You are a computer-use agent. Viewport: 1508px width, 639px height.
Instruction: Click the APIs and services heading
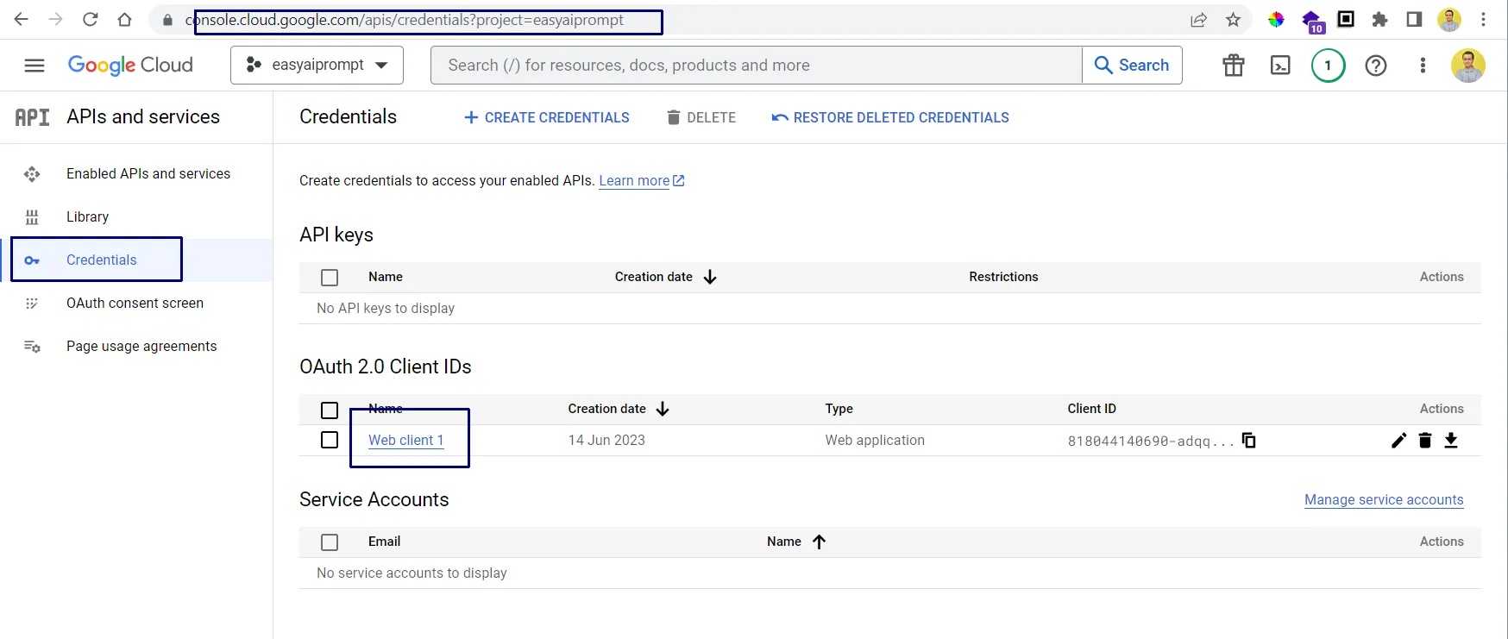(x=143, y=116)
